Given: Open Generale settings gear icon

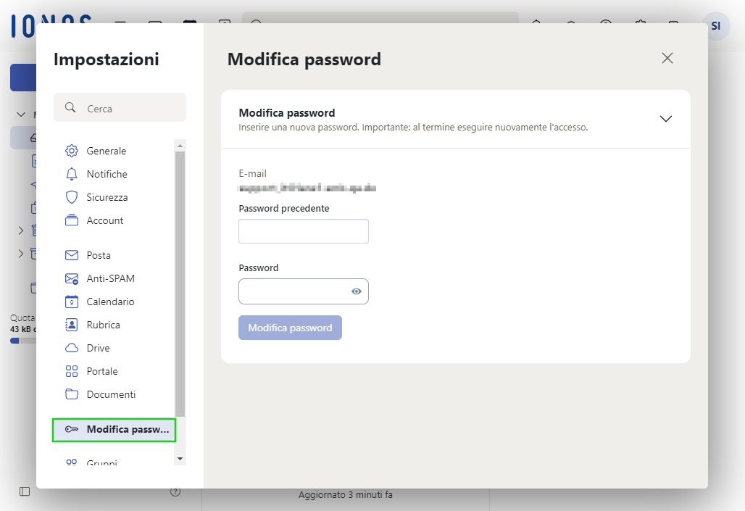Looking at the screenshot, I should 71,151.
